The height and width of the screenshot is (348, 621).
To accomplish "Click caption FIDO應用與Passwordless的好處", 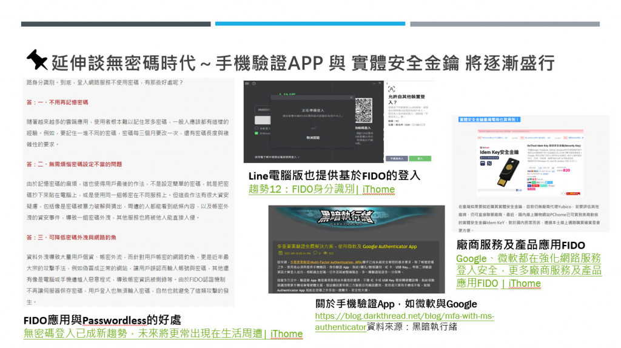I will click(102, 320).
